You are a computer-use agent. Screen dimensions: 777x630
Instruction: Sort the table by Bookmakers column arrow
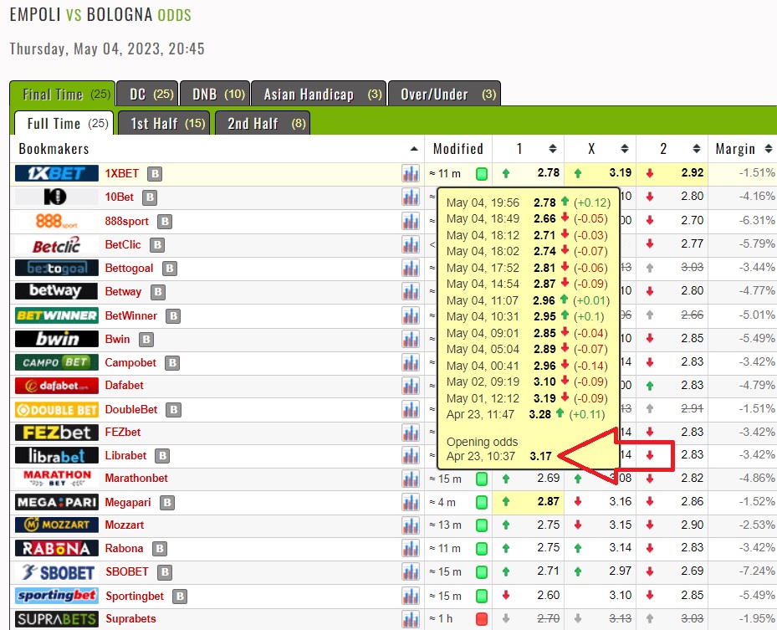pos(414,149)
